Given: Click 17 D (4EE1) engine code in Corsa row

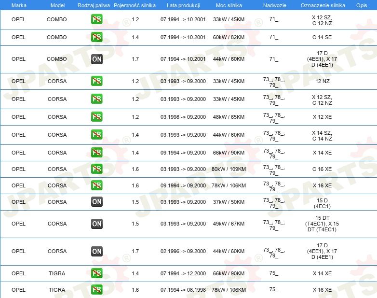Looking at the screenshot, I should 322,251.
